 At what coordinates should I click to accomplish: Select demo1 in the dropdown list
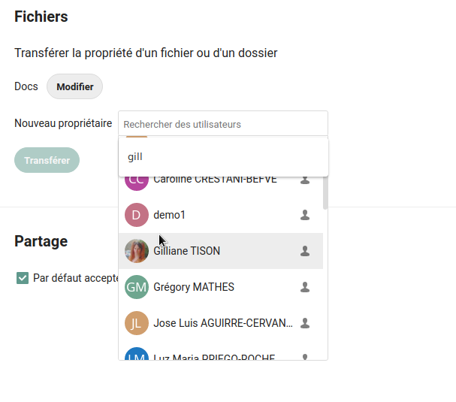coord(170,215)
